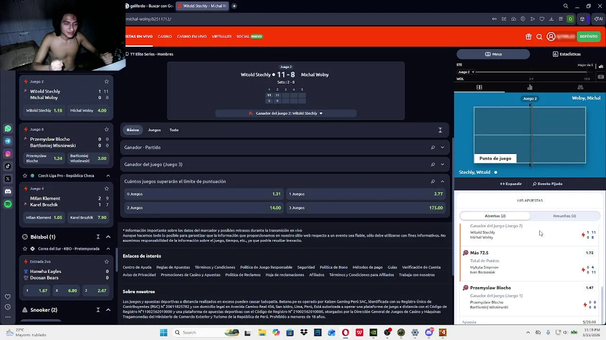Image resolution: width=606 pixels, height=340 pixels.
Task: Open the browser easy setup sliders icon
Action: (x=561, y=19)
